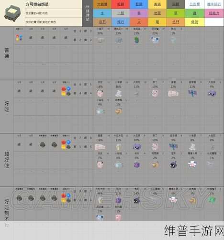Click the recipe title 方可樂白燉菜

tap(37, 4)
